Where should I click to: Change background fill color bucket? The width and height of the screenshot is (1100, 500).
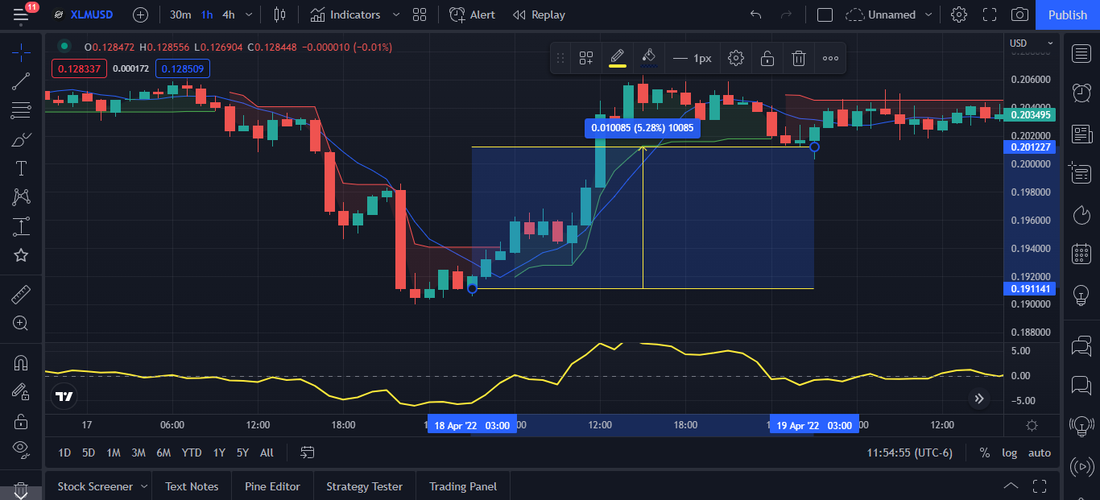[648, 58]
